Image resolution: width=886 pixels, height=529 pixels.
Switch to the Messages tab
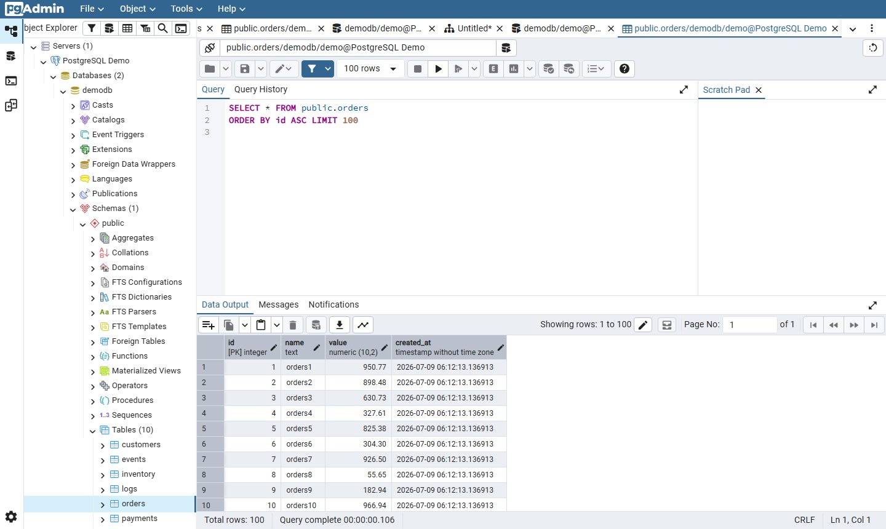pyautogui.click(x=279, y=304)
